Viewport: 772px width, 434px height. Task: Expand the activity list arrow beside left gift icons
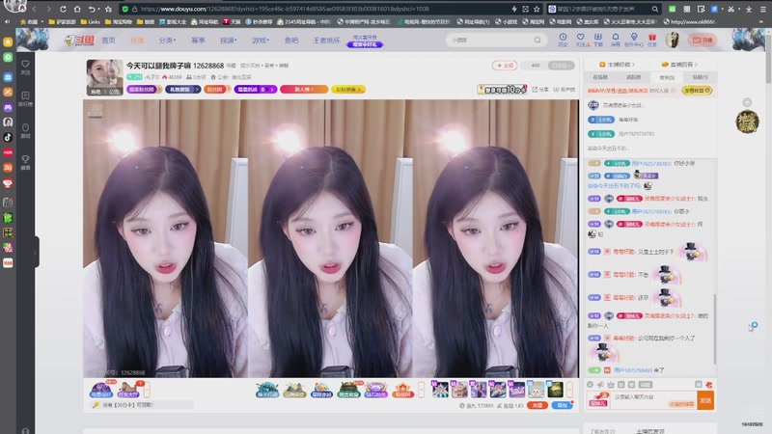pyautogui.click(x=147, y=390)
